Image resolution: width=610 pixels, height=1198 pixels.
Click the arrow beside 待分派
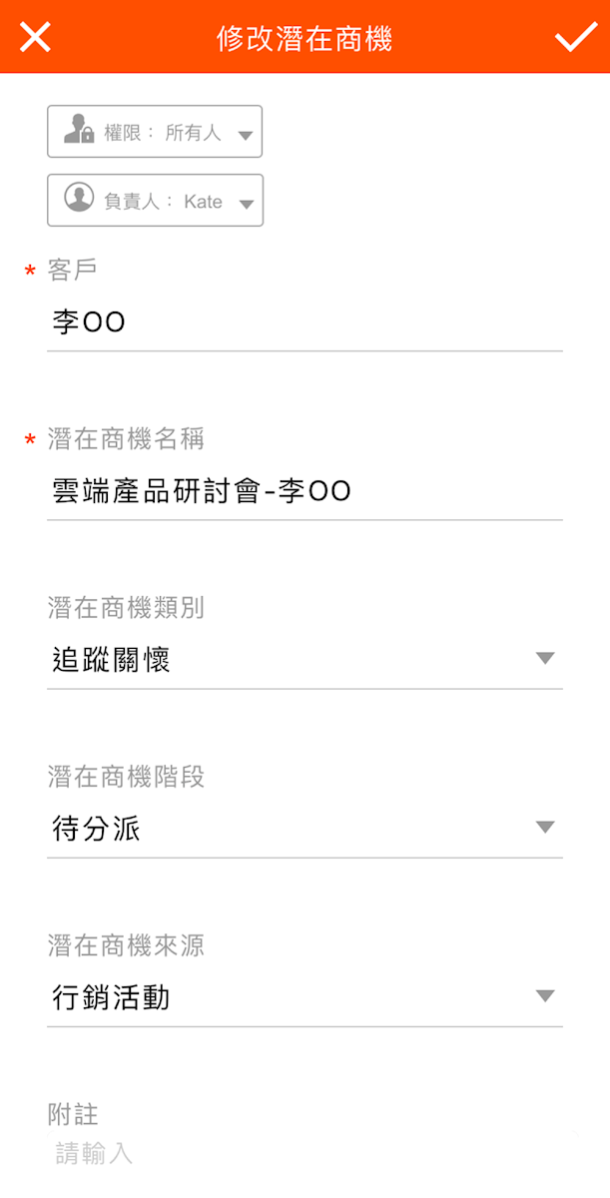coord(544,827)
